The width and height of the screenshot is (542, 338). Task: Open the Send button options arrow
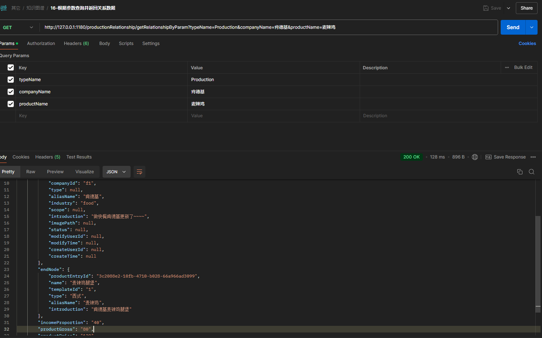pyautogui.click(x=532, y=27)
